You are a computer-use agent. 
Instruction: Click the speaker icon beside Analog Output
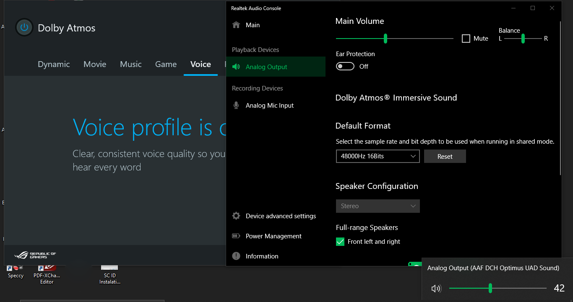236,67
